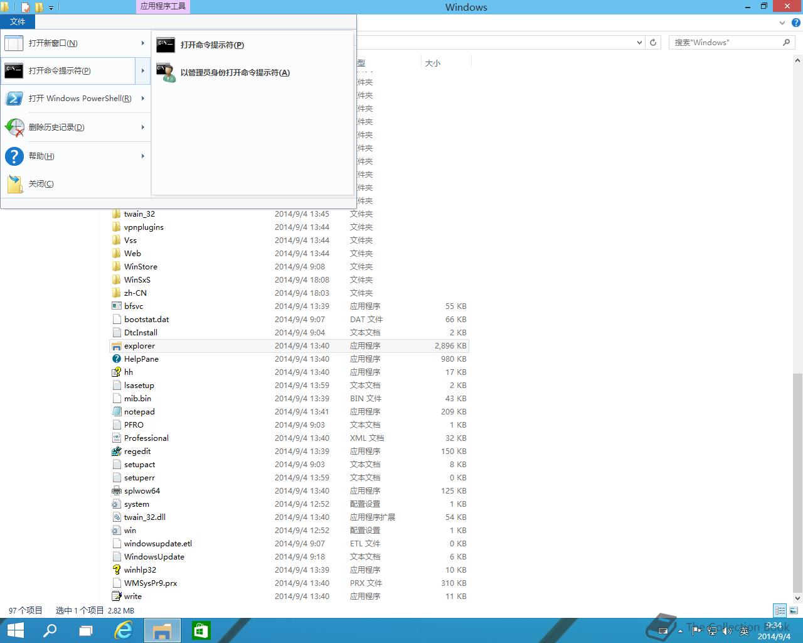Select the HelpPane file icon
Image resolution: width=803 pixels, height=643 pixels.
click(x=116, y=359)
